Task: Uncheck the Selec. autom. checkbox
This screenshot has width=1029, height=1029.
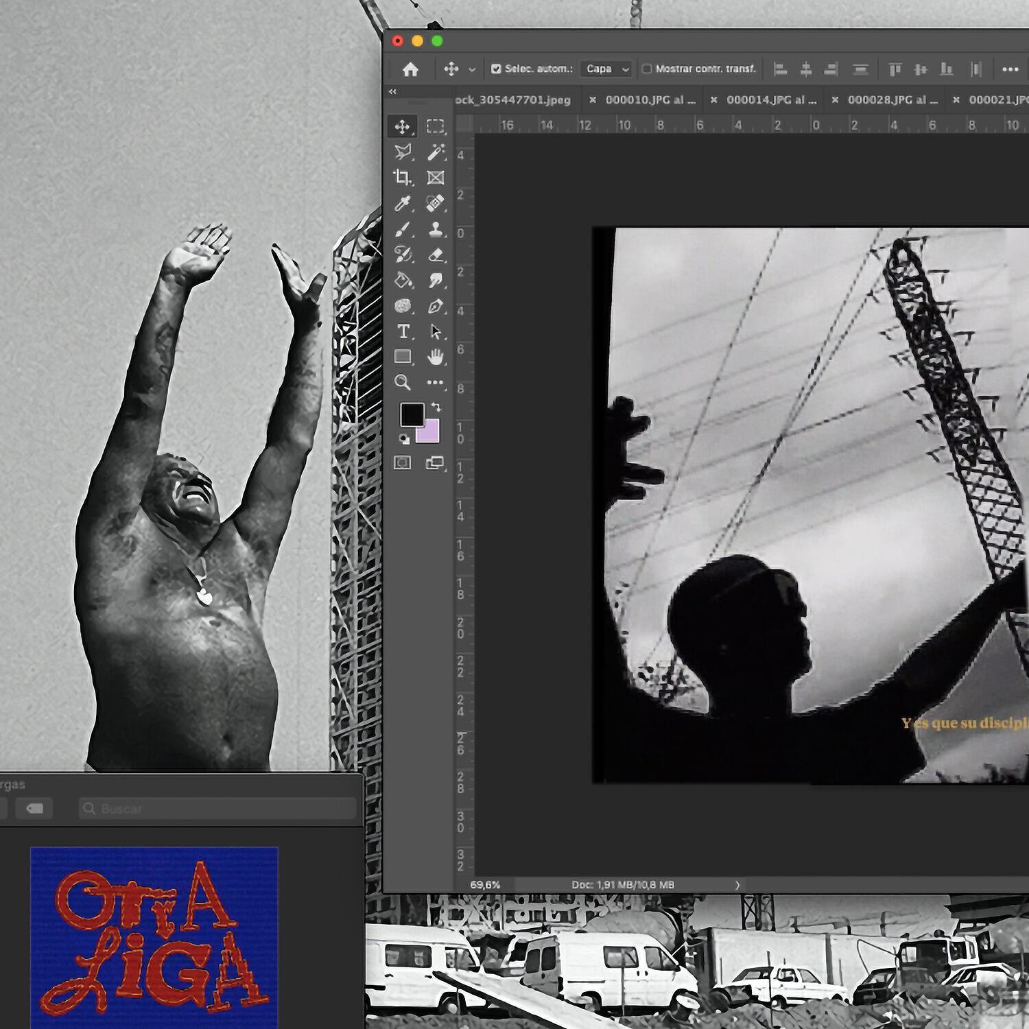Action: point(496,69)
